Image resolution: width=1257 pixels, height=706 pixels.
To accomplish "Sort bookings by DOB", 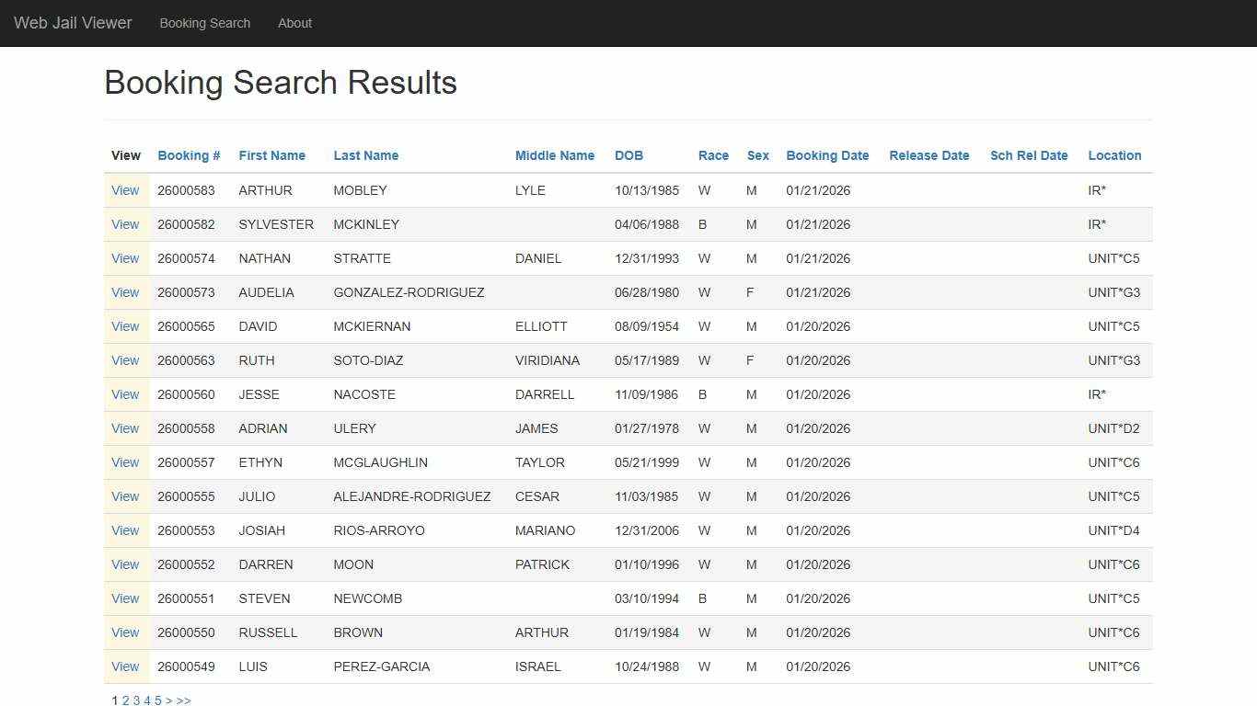I will pyautogui.click(x=628, y=155).
